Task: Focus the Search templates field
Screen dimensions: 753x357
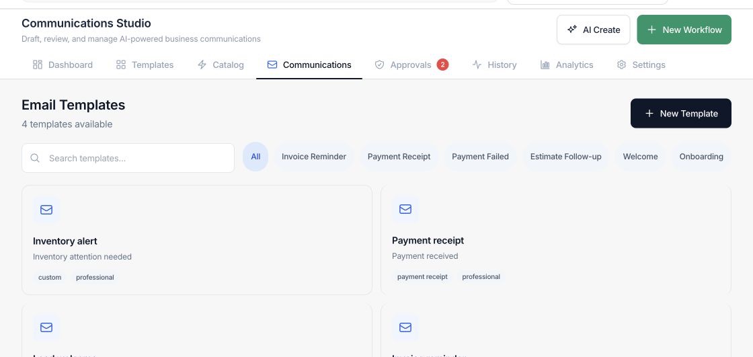Action: point(128,158)
